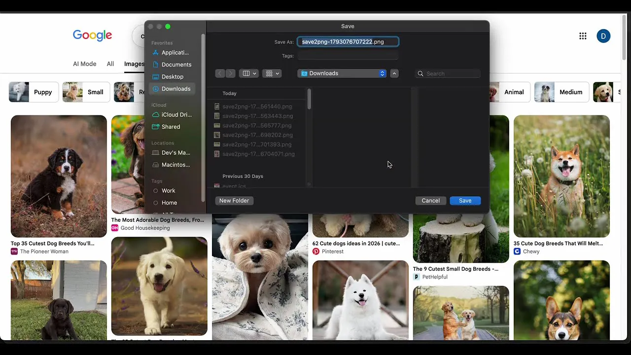The image size is (631, 355).
Task: Switch to the AI Mode tab
Action: 85,64
